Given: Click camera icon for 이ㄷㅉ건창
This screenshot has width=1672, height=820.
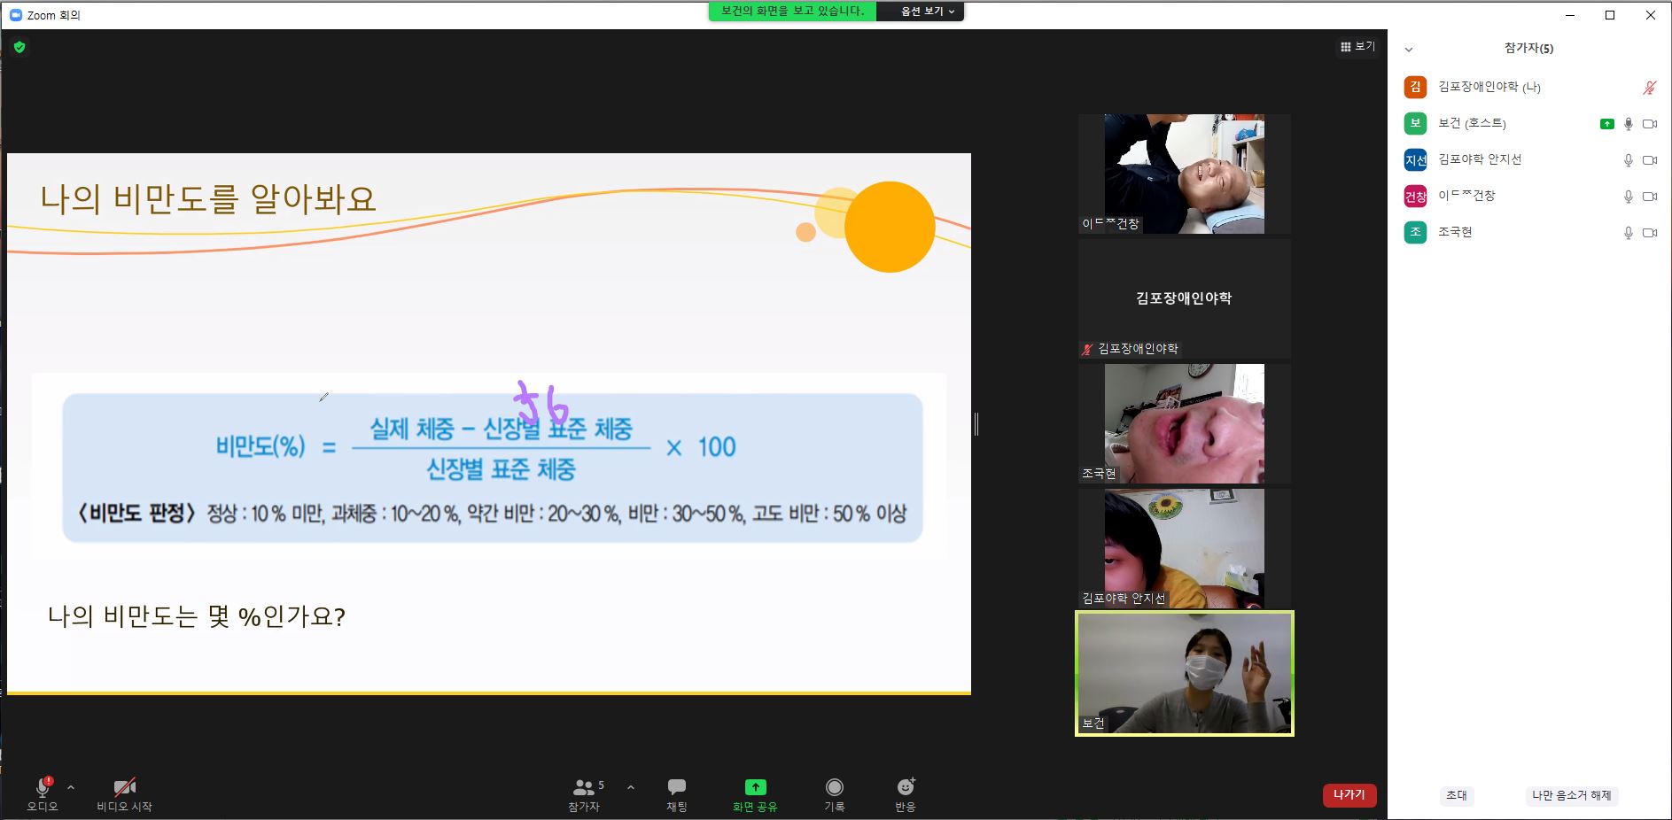Looking at the screenshot, I should (1650, 197).
